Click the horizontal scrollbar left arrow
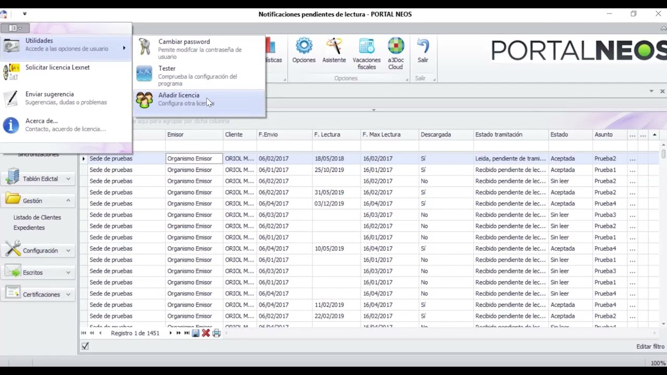The width and height of the screenshot is (667, 375). (227, 333)
